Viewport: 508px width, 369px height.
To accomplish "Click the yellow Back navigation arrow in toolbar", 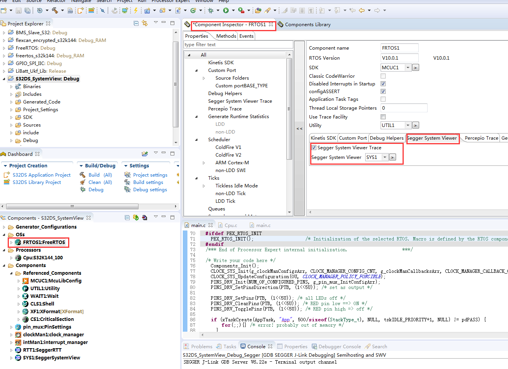I will point(362,10).
